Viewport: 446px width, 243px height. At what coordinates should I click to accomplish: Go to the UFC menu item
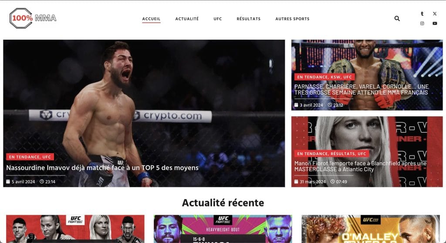218,19
